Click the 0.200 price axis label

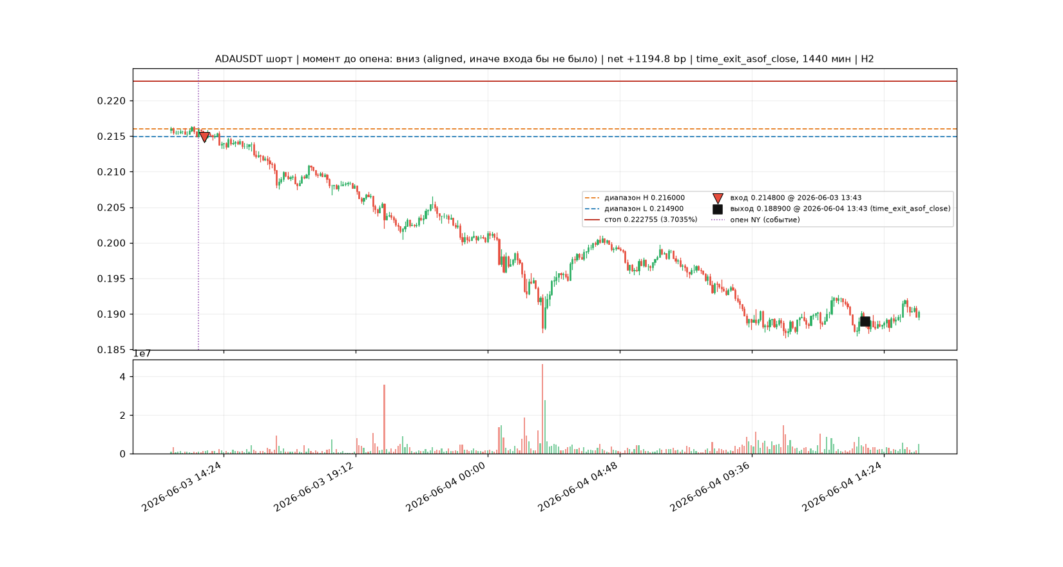click(111, 244)
